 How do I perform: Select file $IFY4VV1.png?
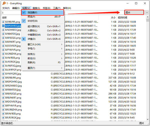[x=13, y=50]
